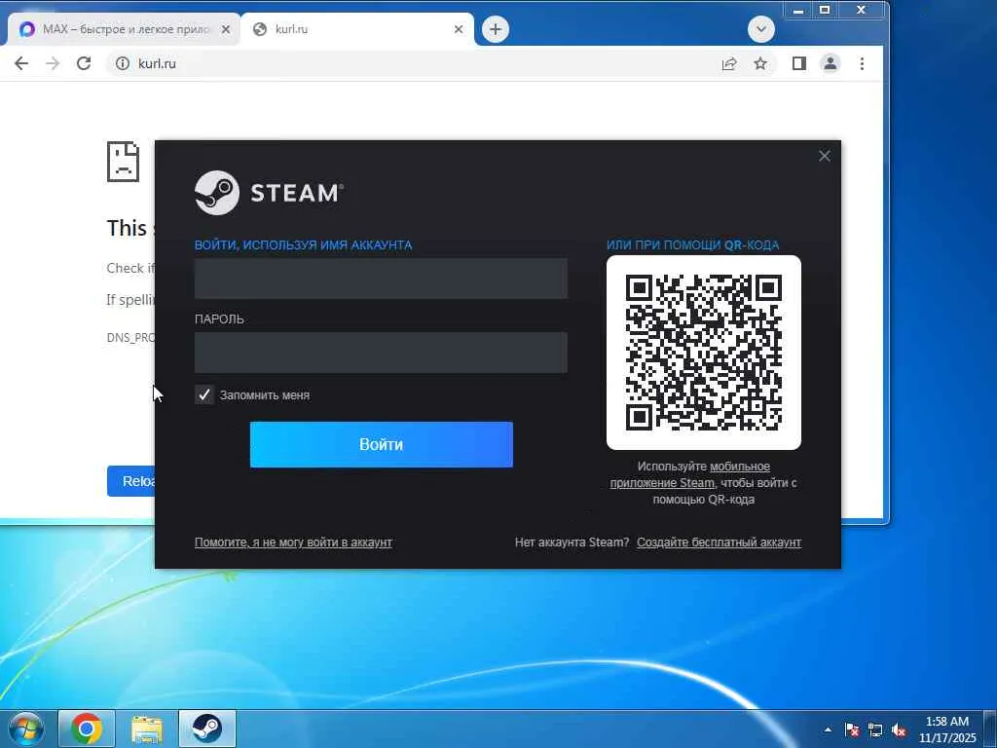Click the muted volume tray icon
The image size is (997, 748).
(899, 729)
